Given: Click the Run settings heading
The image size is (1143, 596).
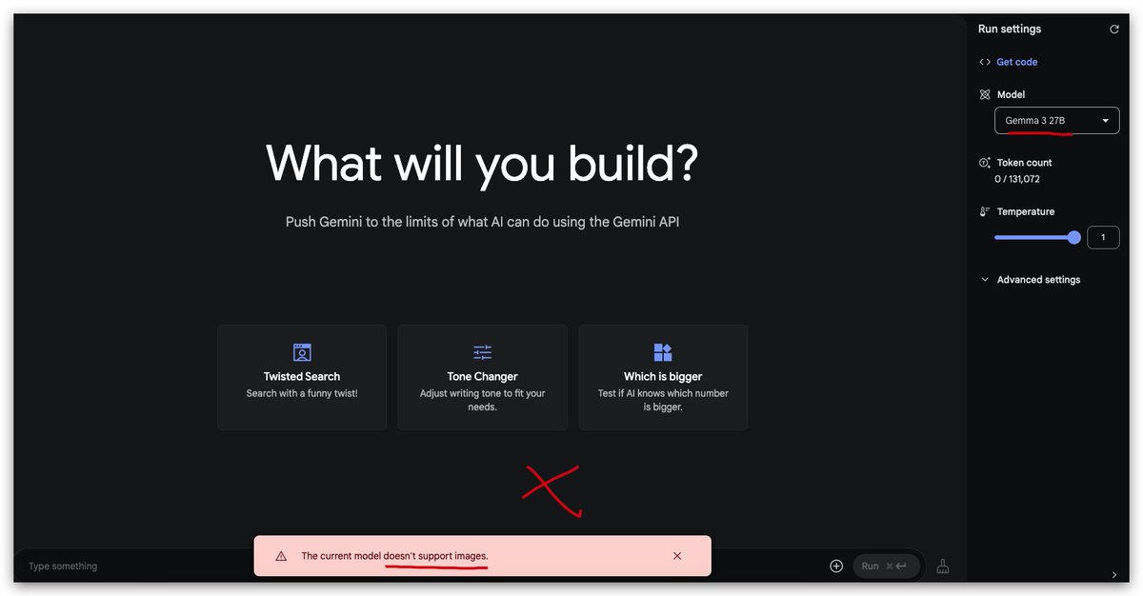Looking at the screenshot, I should 1010,30.
